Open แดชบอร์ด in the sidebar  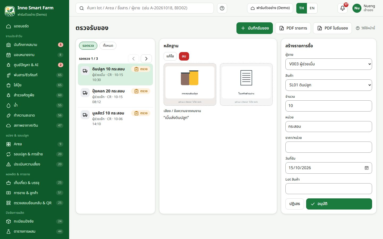pos(35,26)
